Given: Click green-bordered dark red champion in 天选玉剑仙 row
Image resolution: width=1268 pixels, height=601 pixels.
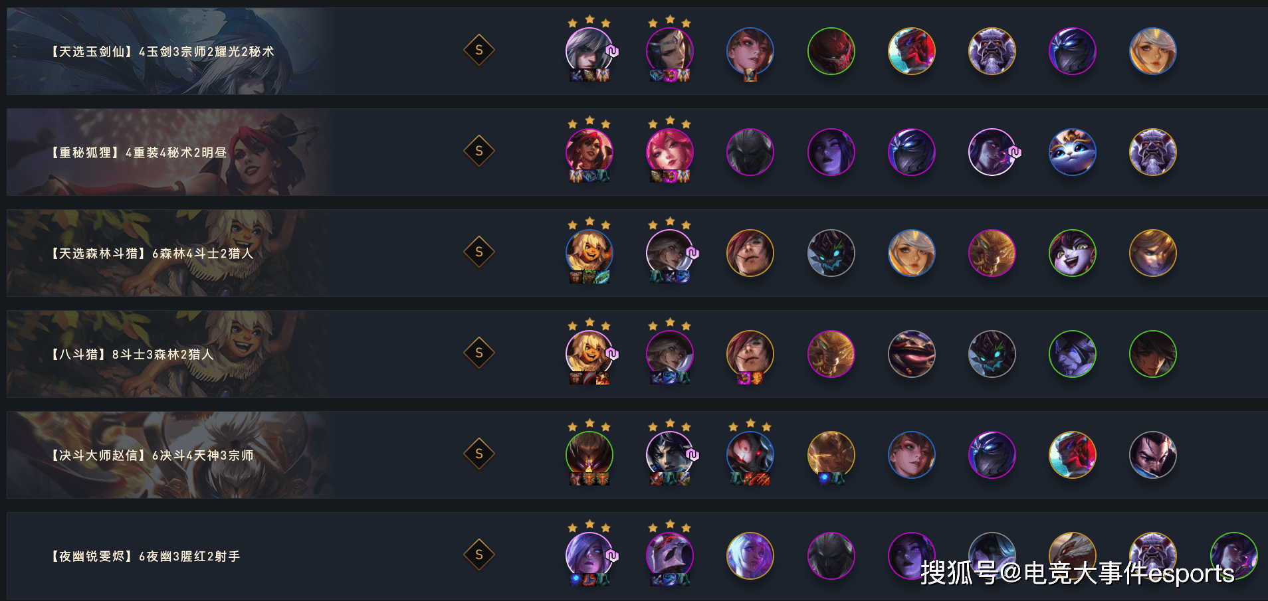Looking at the screenshot, I should click(831, 51).
